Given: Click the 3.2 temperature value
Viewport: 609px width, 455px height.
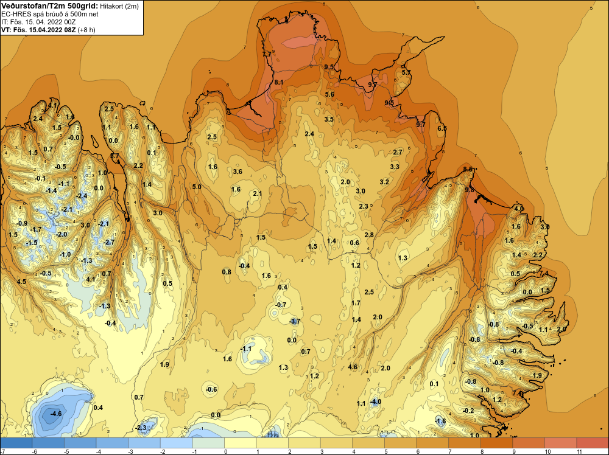Looking at the screenshot, I should point(384,182).
